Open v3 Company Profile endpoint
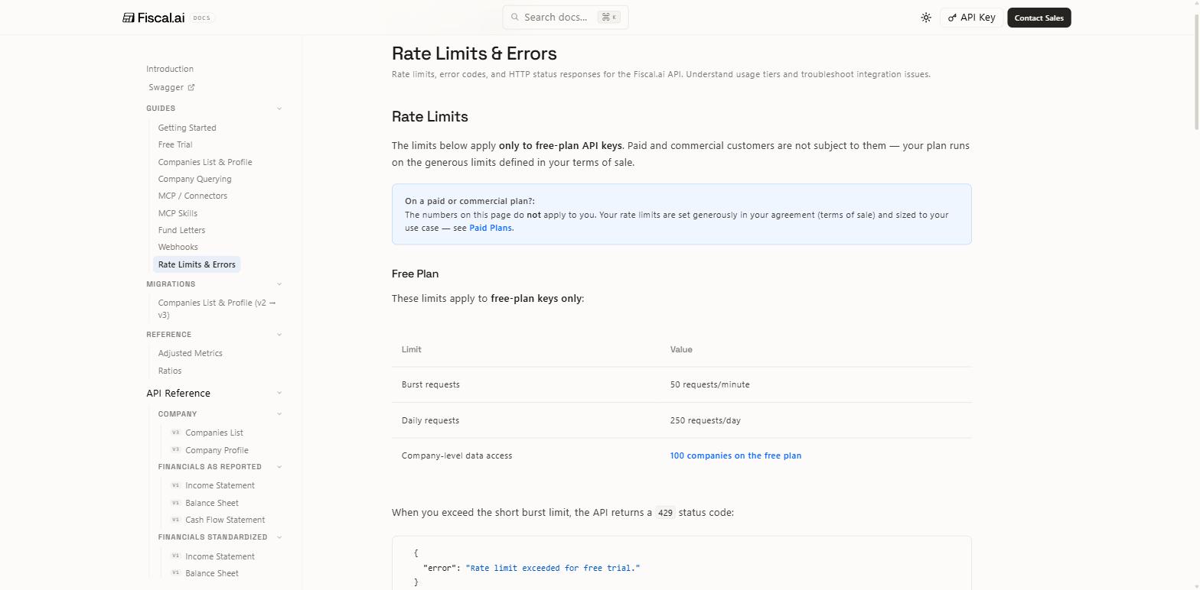This screenshot has width=1200, height=590. [x=209, y=450]
